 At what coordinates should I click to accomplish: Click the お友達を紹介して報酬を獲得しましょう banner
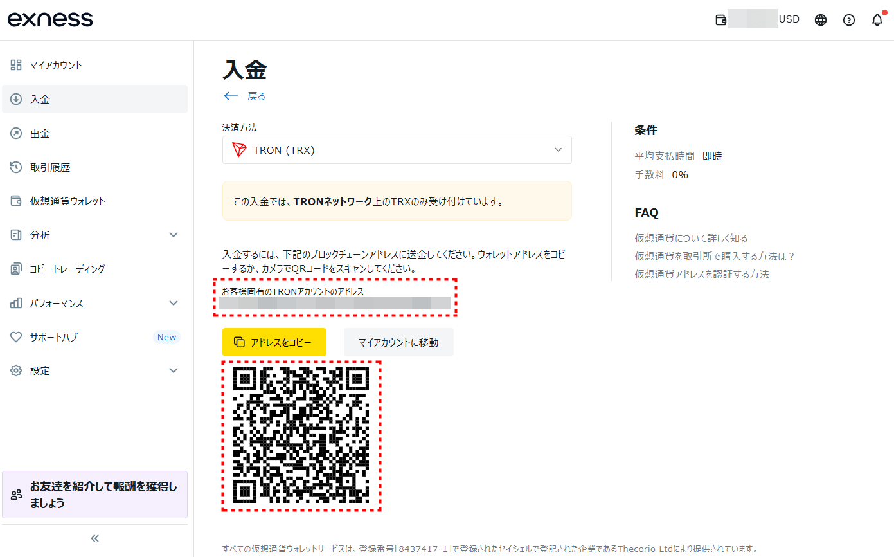(95, 495)
